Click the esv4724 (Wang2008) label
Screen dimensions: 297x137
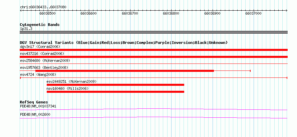tap(38, 74)
